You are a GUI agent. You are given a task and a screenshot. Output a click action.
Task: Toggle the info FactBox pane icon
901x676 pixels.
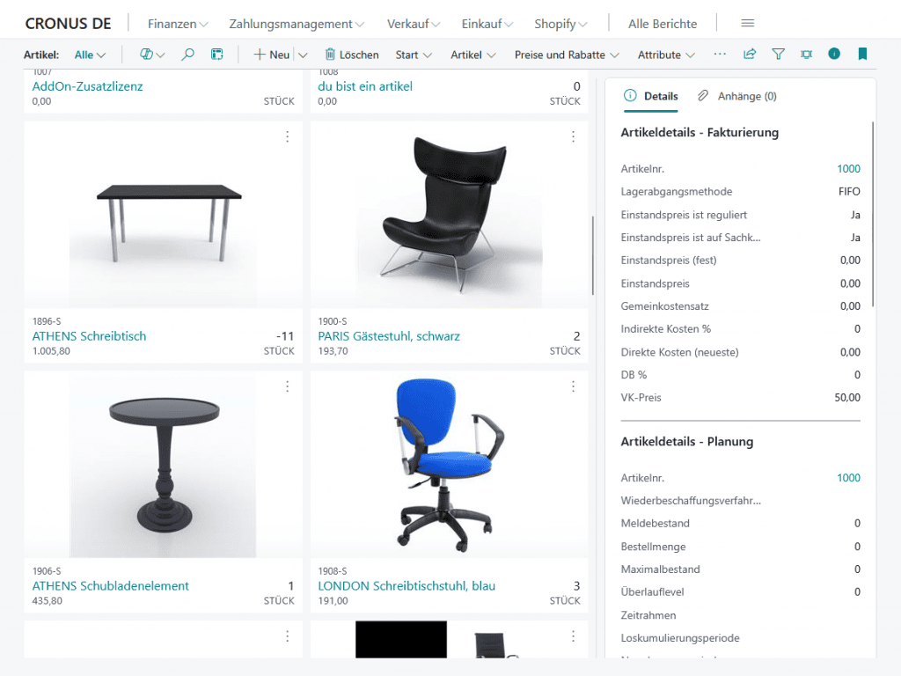coord(834,55)
